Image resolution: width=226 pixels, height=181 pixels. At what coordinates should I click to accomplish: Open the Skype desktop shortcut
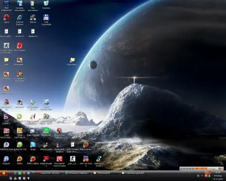click(x=33, y=144)
